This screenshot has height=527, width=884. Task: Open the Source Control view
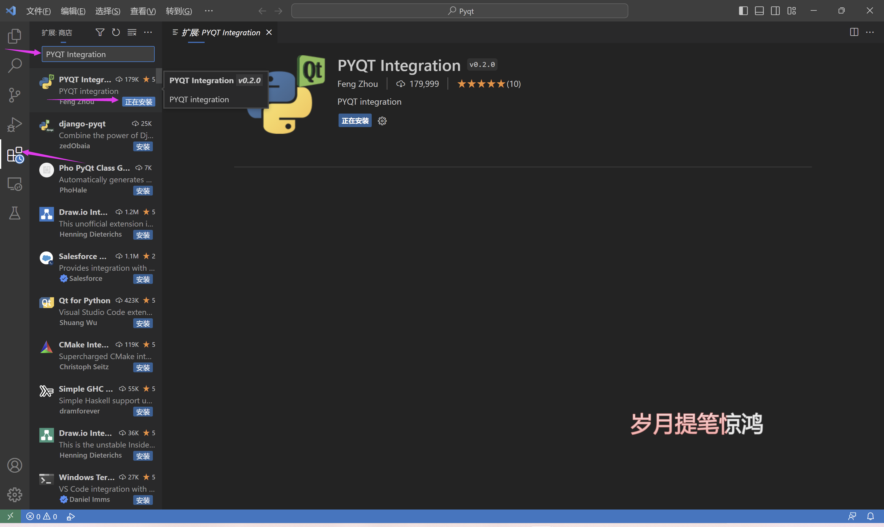click(14, 95)
